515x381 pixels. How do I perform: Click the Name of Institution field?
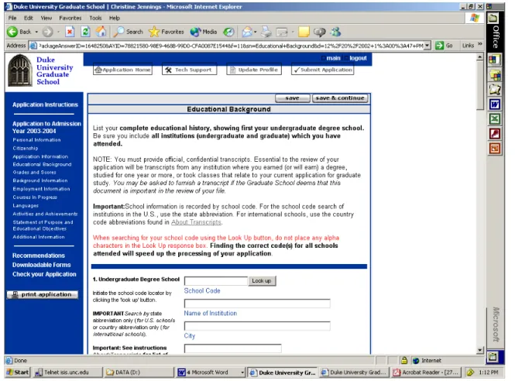click(257, 303)
